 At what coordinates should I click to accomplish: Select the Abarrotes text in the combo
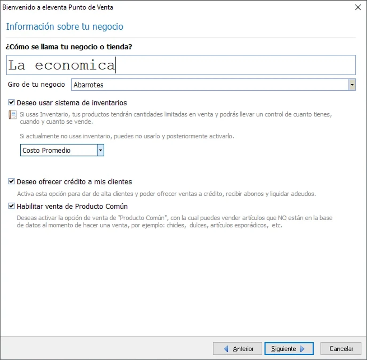click(x=89, y=85)
